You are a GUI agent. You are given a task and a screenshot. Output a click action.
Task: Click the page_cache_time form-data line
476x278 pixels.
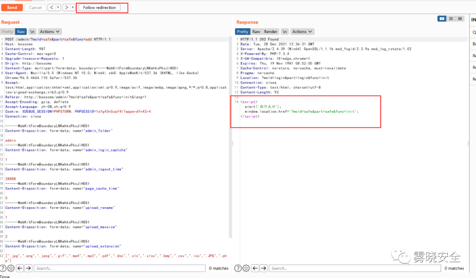click(x=62, y=189)
